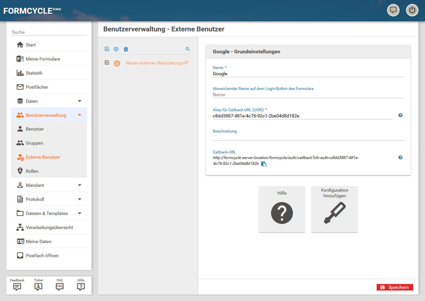The image size is (425, 301).
Task: Click help icon beside Callback-URL
Action: (400, 157)
